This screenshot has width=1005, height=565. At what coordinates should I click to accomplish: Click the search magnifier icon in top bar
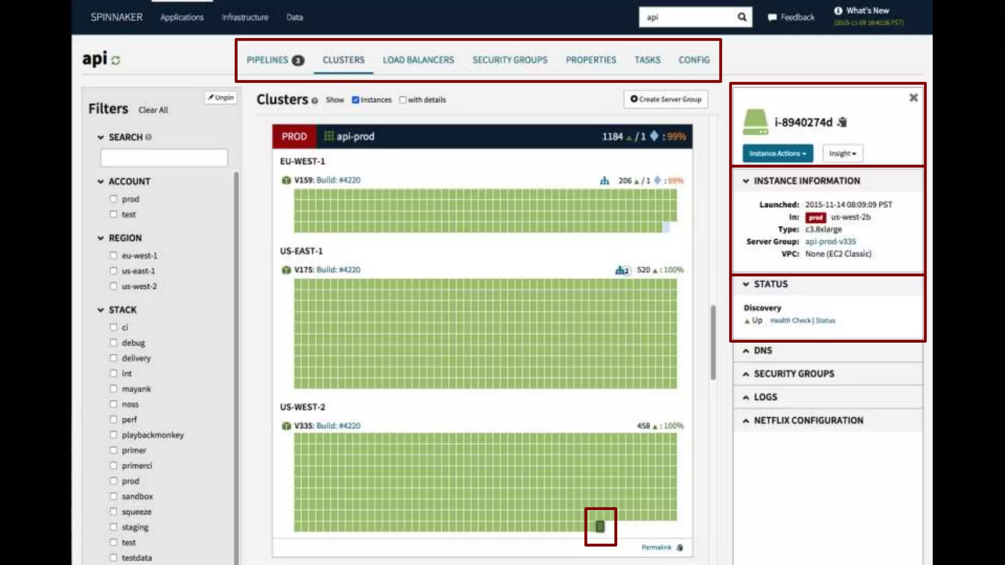pos(742,17)
